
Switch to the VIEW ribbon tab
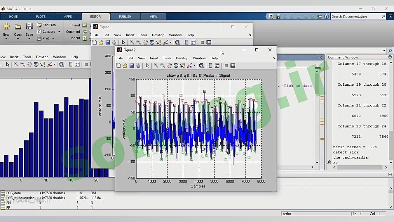[x=154, y=17]
